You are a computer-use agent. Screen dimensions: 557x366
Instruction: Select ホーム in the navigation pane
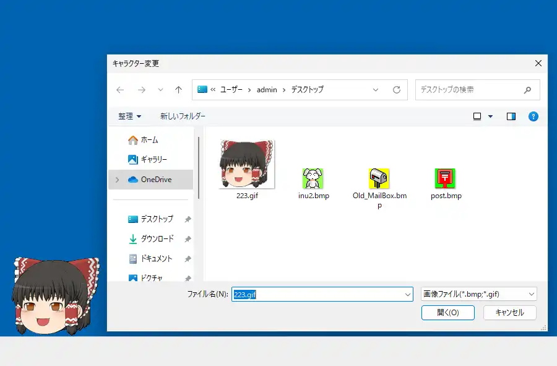[150, 140]
